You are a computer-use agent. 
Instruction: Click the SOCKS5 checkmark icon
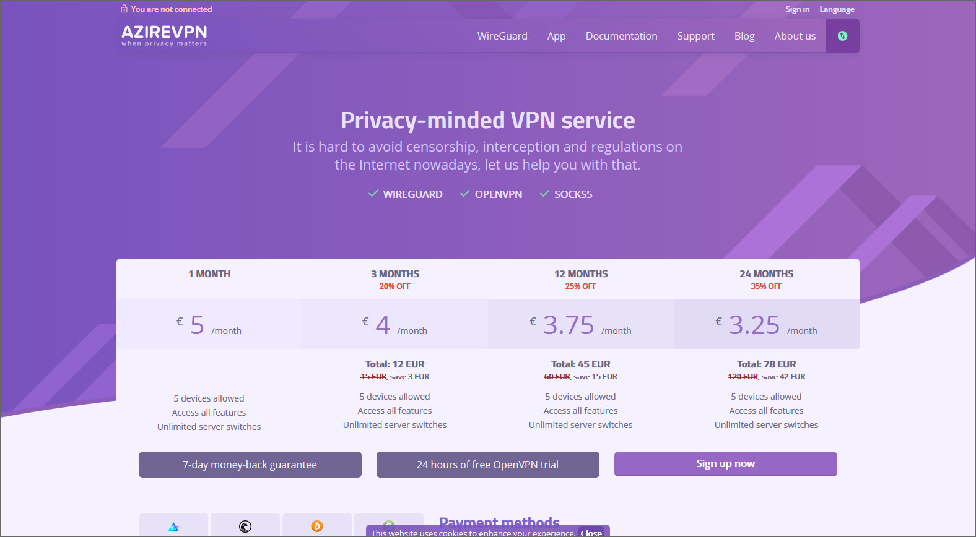point(544,194)
